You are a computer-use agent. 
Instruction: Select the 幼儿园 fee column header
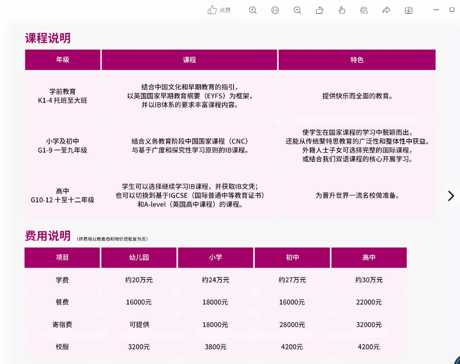click(139, 257)
